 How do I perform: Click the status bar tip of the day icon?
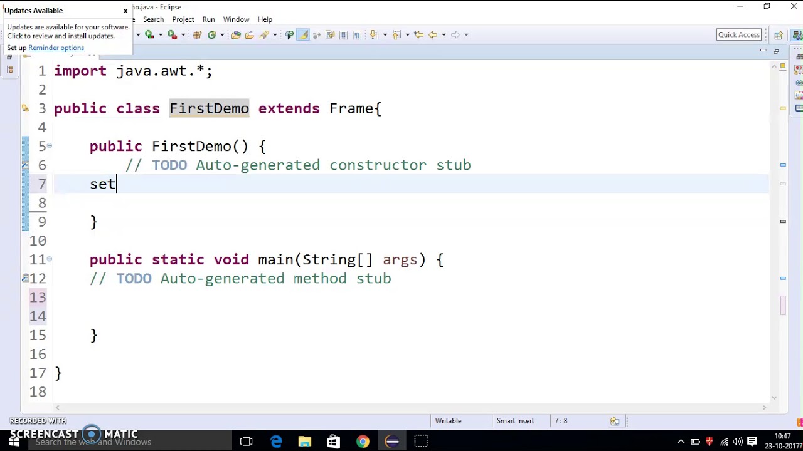[x=615, y=421]
